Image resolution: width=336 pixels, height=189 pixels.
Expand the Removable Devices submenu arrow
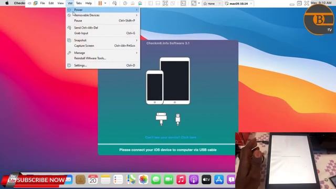pyautogui.click(x=136, y=15)
